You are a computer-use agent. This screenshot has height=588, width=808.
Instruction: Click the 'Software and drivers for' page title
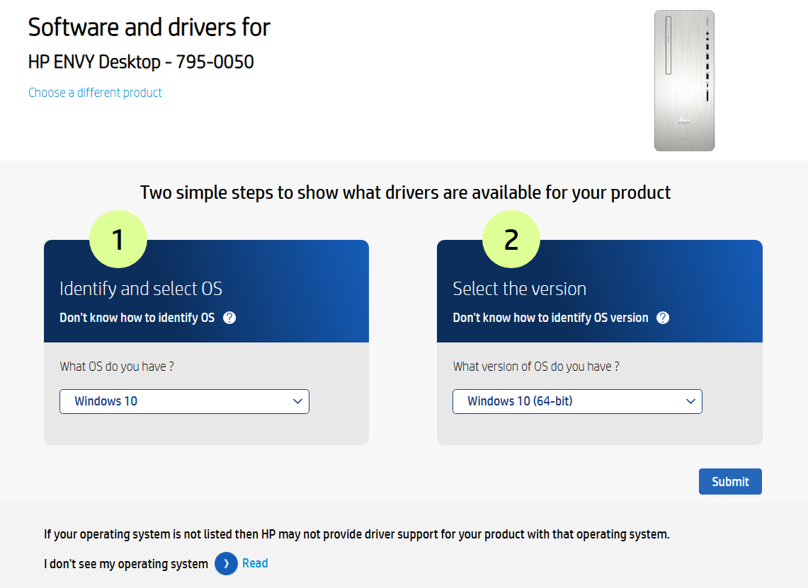tap(149, 27)
